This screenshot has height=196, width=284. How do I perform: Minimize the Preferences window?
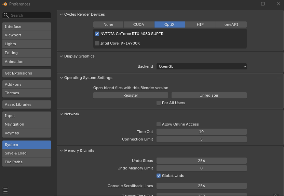pyautogui.click(x=247, y=4)
